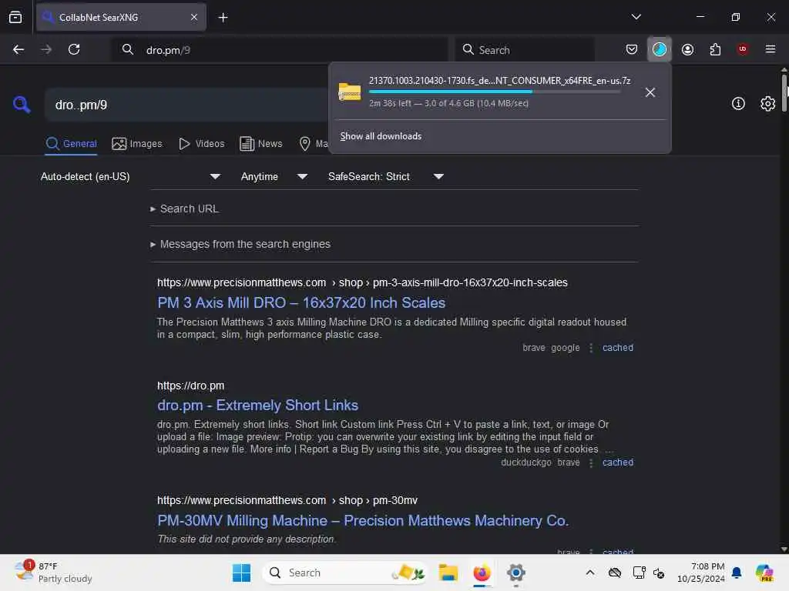Click precisionmatthews pm-30mv URL text
The image size is (789, 591).
[287, 500]
